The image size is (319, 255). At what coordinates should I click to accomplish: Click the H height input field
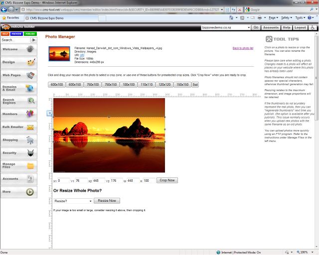pos(149,180)
